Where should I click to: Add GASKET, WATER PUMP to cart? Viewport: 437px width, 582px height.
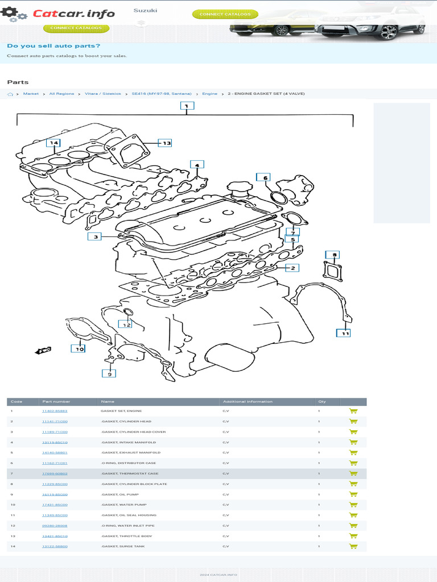353,505
